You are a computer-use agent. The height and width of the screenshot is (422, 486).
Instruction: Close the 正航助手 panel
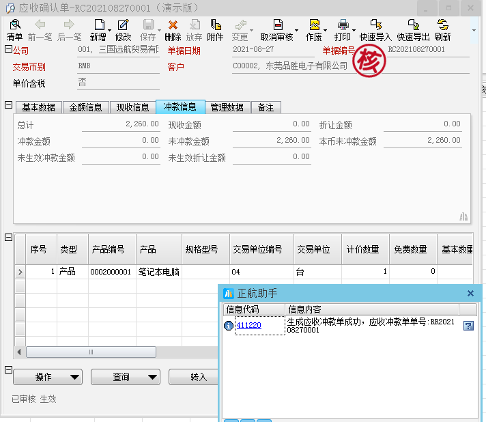pos(470,293)
